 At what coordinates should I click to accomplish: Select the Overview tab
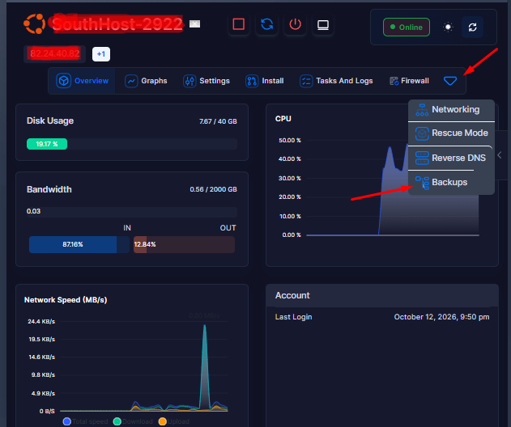tap(82, 81)
